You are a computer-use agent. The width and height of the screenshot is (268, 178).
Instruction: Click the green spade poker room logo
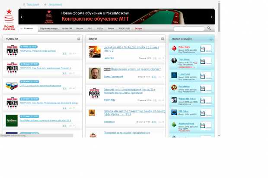174,125
